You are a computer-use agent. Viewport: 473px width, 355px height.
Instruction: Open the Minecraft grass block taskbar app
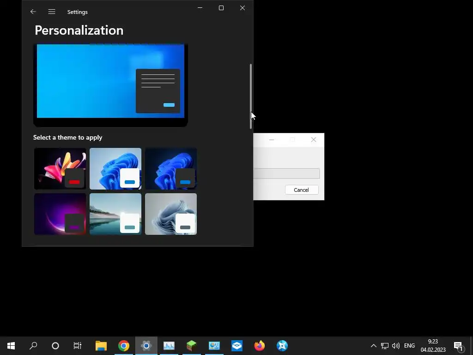click(x=192, y=346)
